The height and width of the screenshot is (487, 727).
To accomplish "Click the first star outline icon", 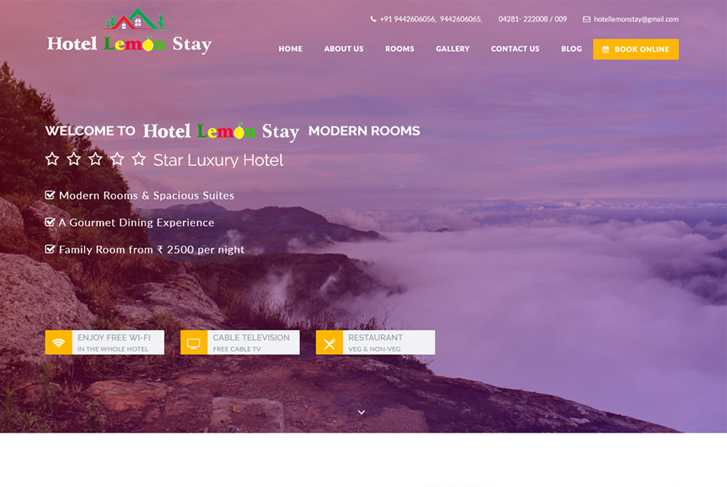I will tap(52, 159).
